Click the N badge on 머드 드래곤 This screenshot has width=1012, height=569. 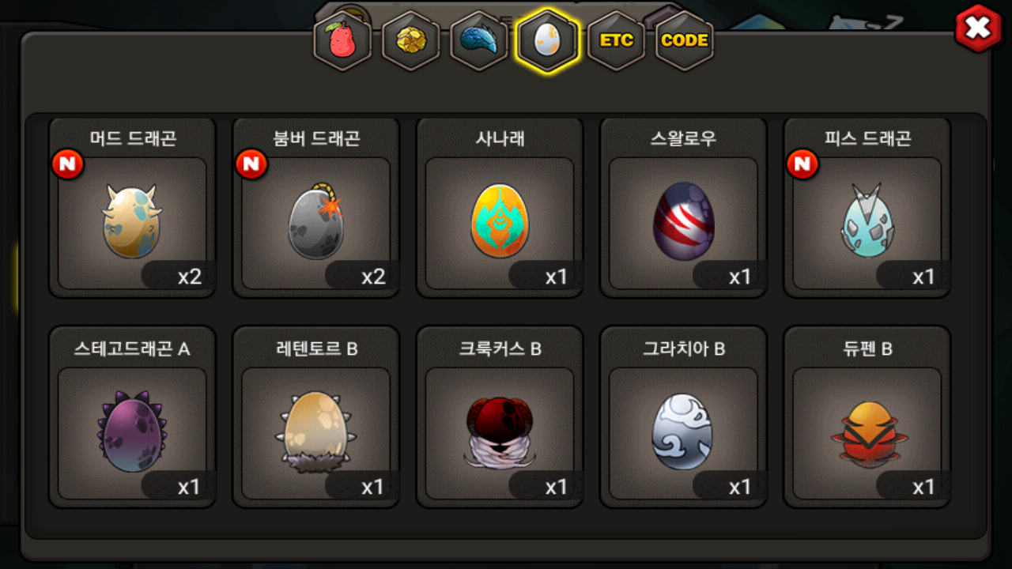click(68, 164)
